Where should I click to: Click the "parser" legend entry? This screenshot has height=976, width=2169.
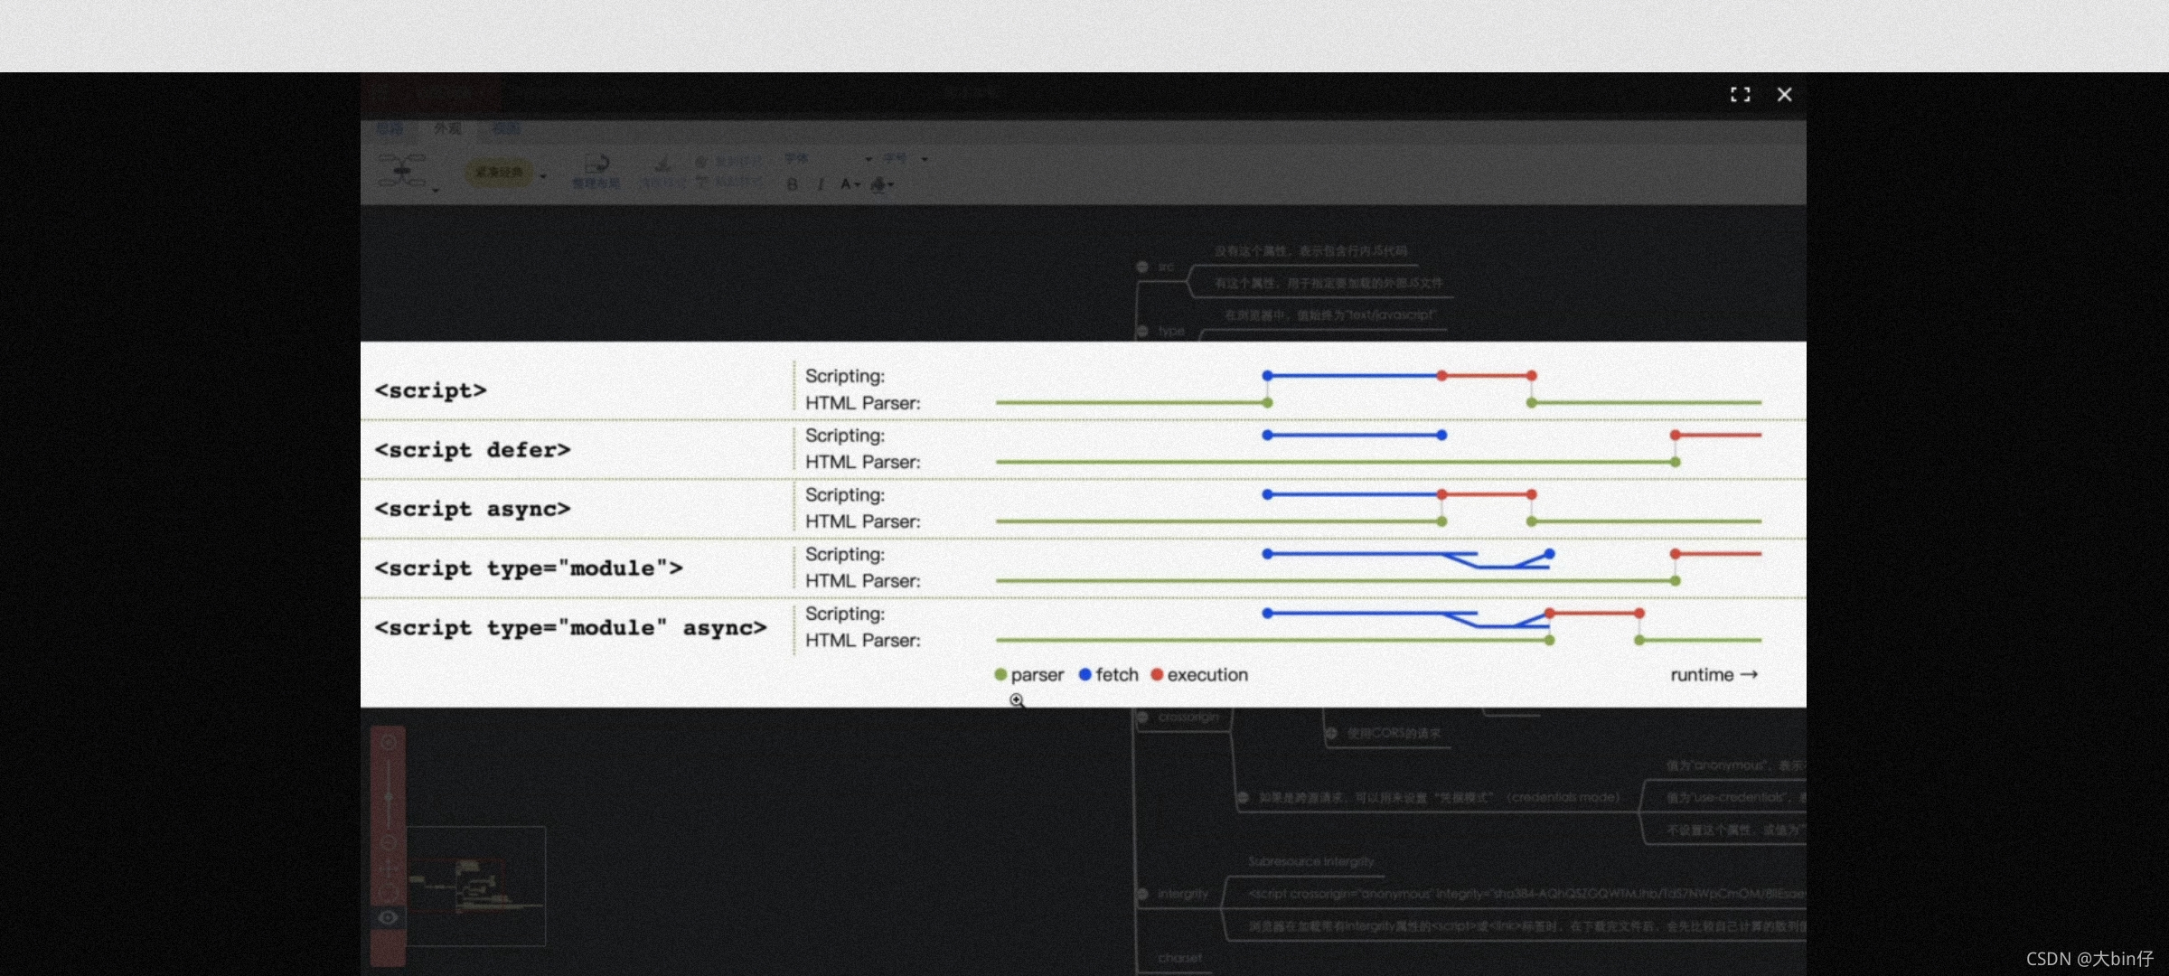pos(1028,675)
